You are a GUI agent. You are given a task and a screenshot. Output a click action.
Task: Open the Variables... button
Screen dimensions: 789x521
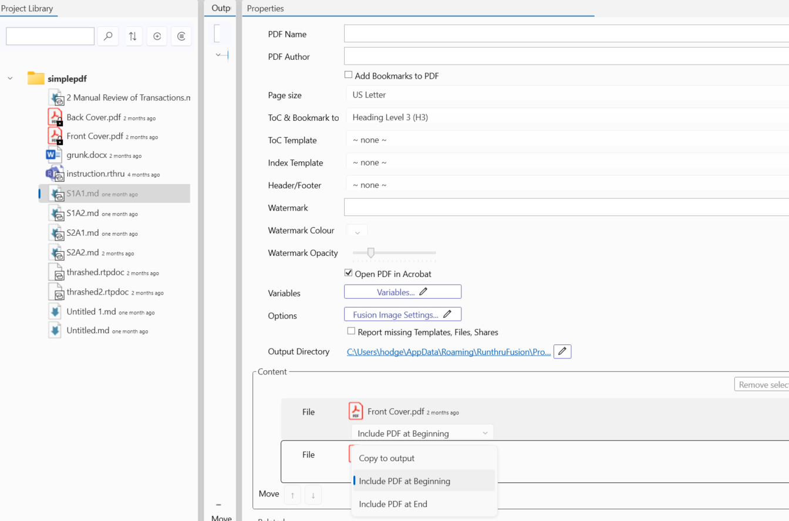tap(402, 292)
